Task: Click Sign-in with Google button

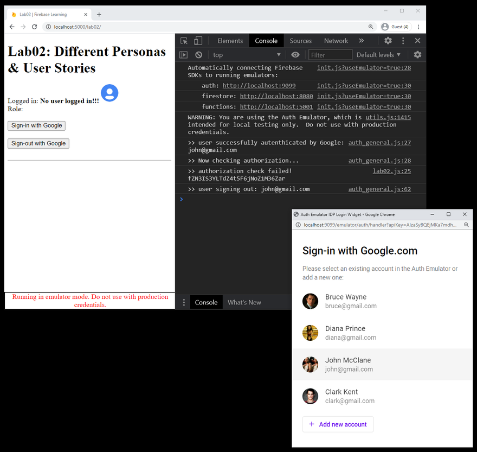Action: coord(36,125)
